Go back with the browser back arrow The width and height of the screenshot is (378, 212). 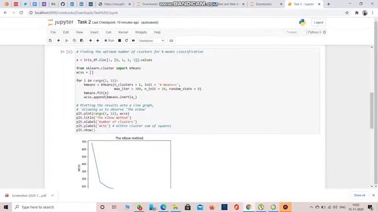tap(5, 13)
